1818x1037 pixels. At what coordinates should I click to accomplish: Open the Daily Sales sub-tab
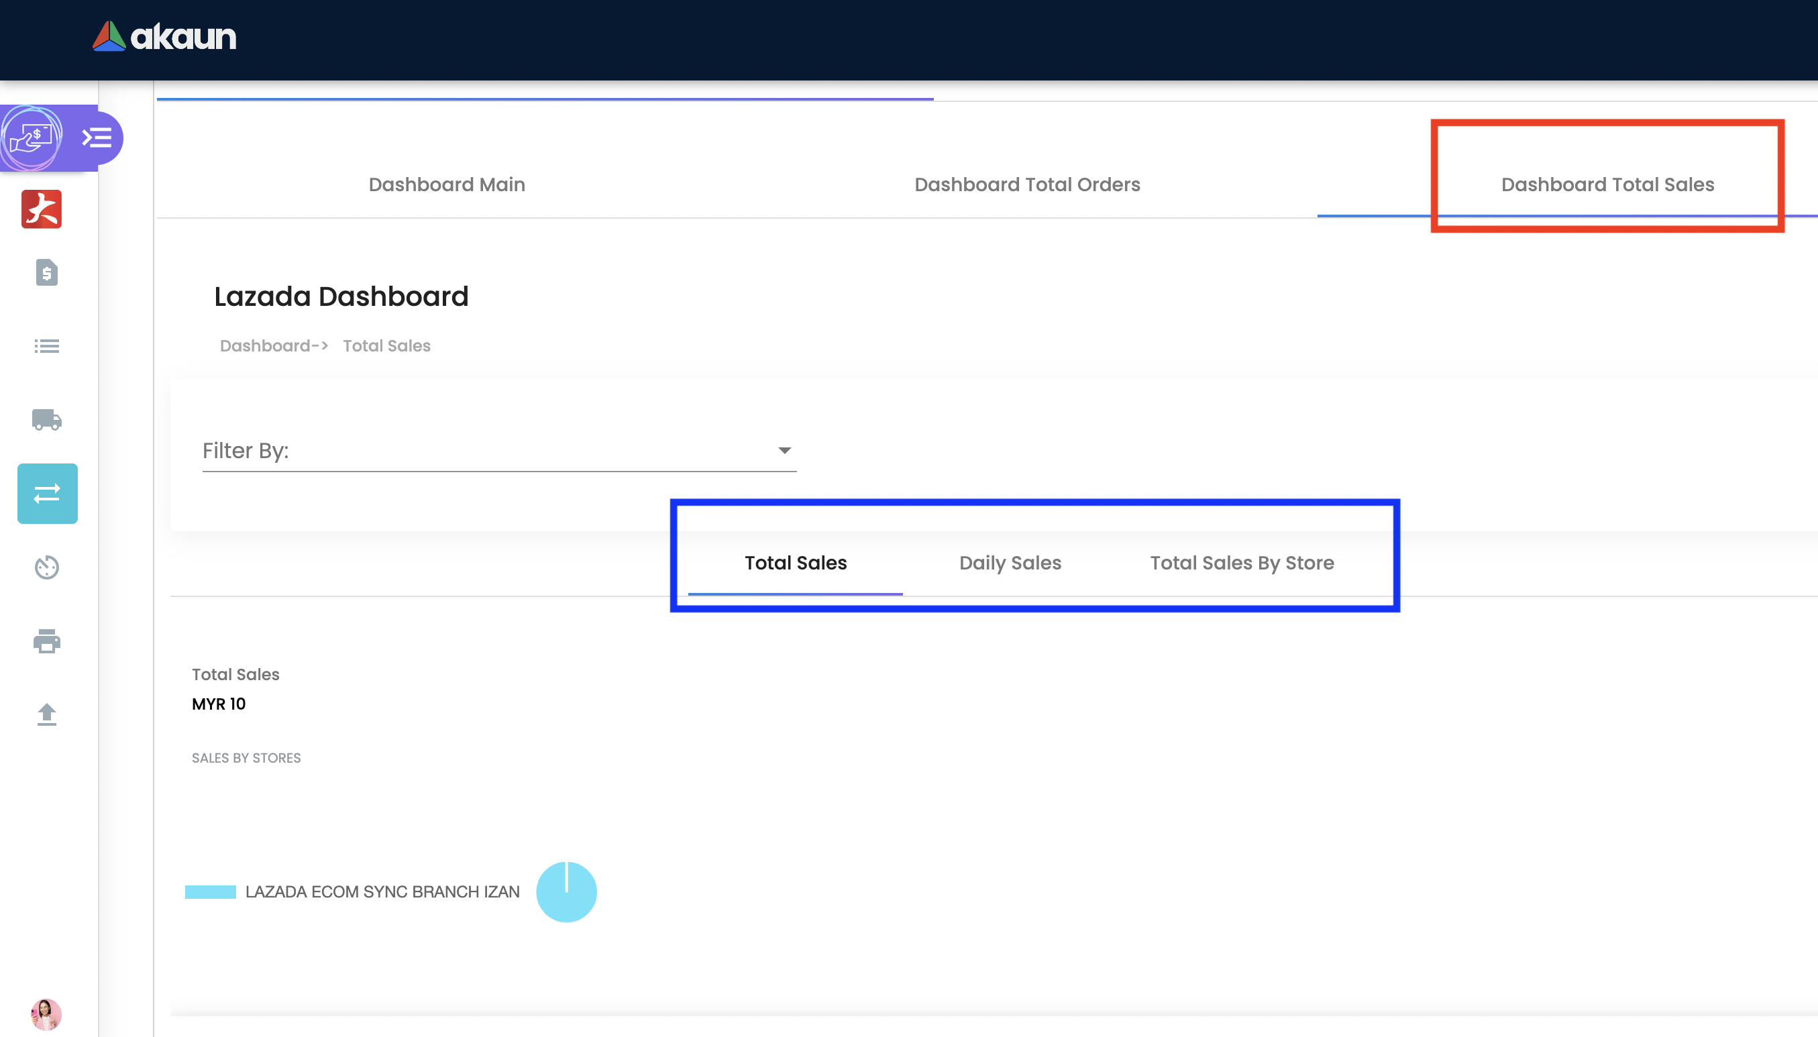(1010, 563)
